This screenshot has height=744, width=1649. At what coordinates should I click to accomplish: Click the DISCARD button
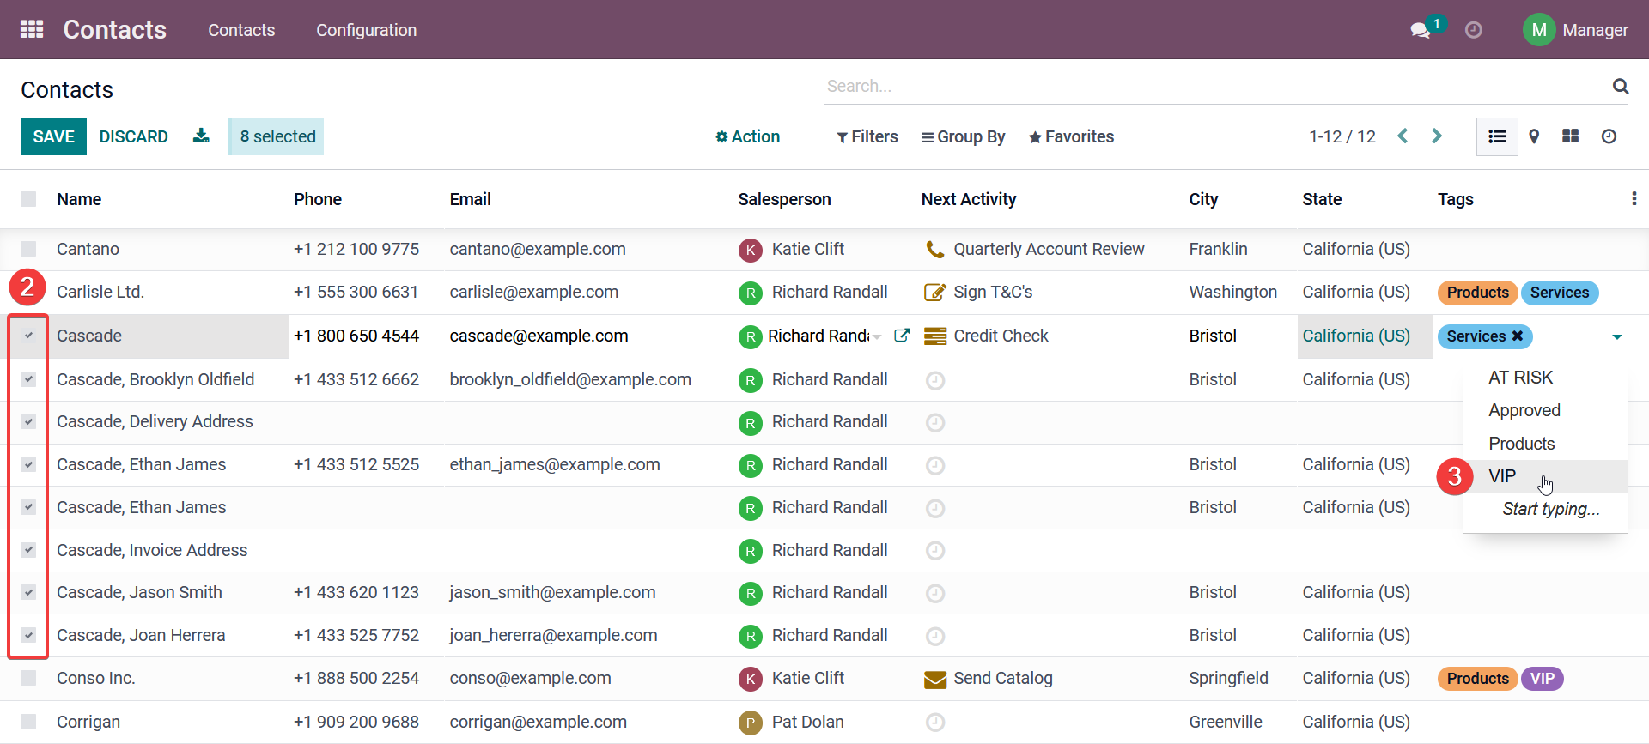(x=133, y=136)
